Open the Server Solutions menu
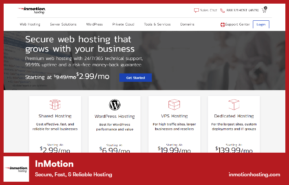 tap(63, 24)
